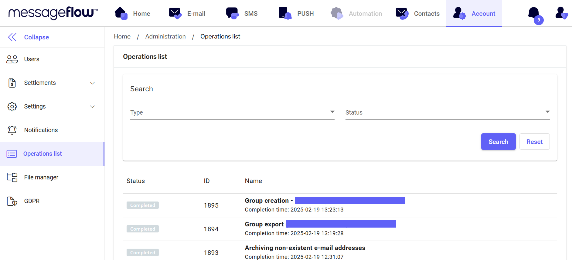
Task: Open Users from the sidebar icon
Action: point(12,59)
